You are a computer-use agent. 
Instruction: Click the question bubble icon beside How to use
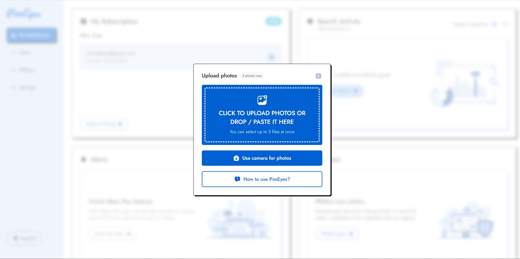click(237, 179)
